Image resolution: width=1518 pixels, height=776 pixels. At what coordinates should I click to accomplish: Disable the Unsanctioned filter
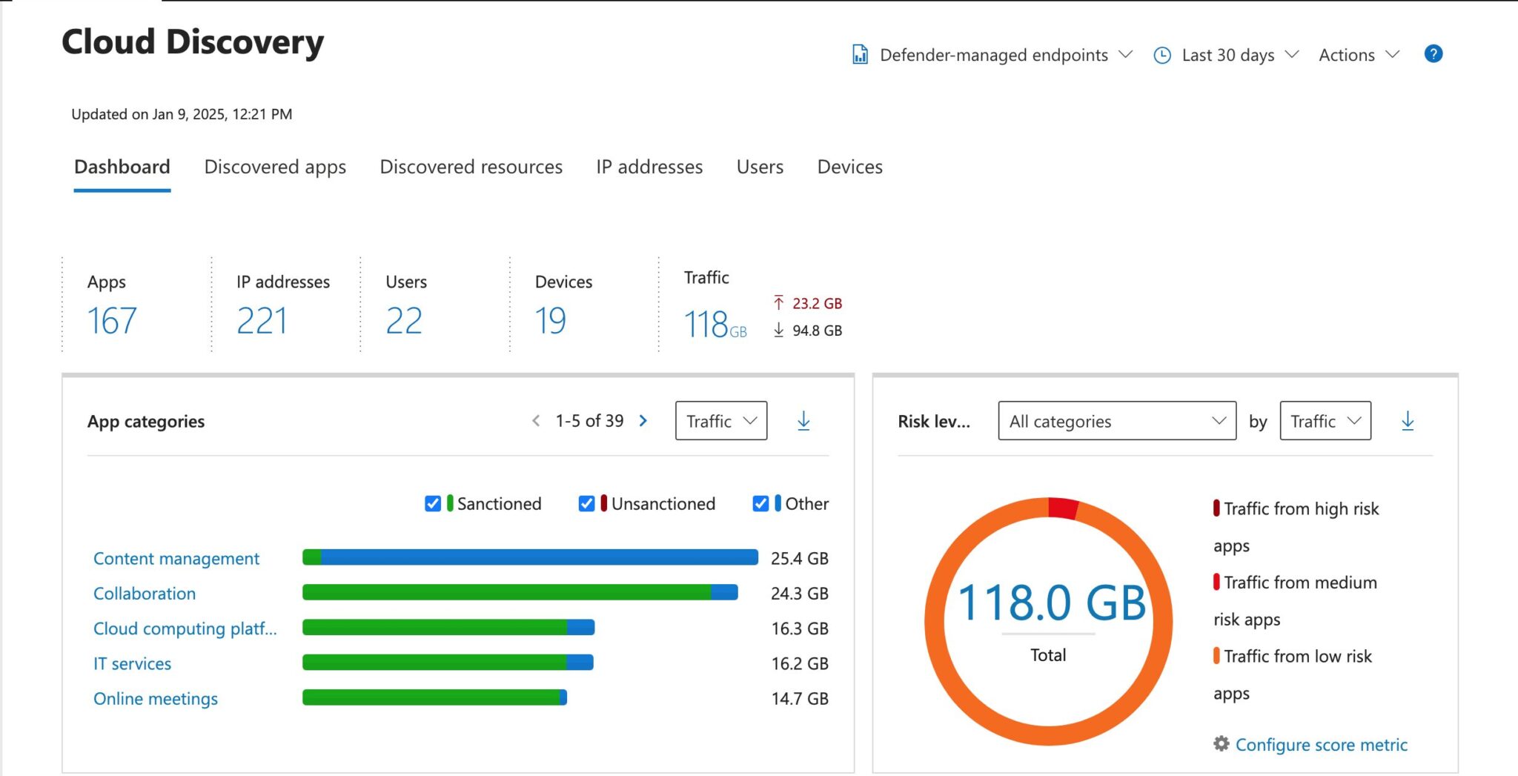586,503
